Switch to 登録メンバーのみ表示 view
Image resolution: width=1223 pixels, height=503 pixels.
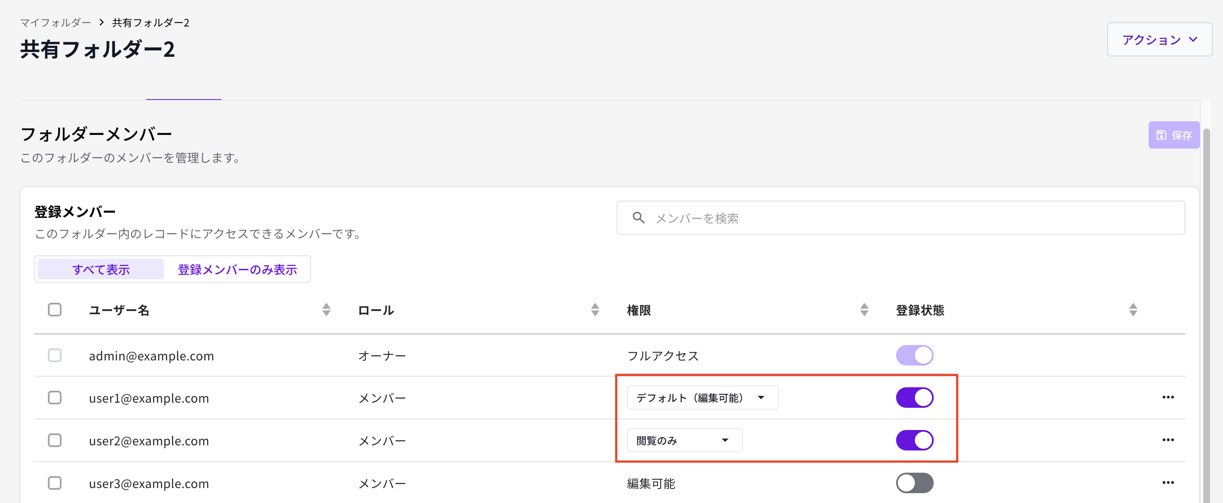coord(237,269)
